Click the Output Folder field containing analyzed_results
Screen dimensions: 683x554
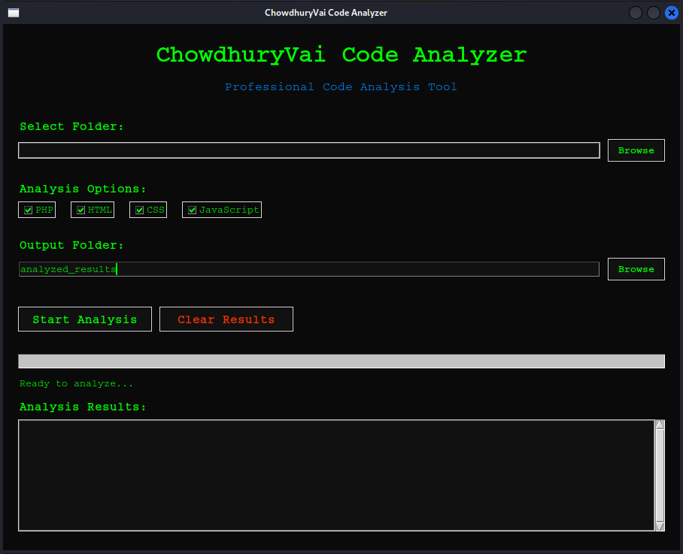tap(309, 269)
